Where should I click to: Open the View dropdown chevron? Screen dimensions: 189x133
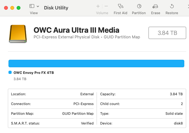coord(38,6)
